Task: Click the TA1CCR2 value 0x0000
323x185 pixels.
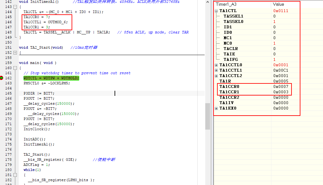Action: (x=281, y=97)
